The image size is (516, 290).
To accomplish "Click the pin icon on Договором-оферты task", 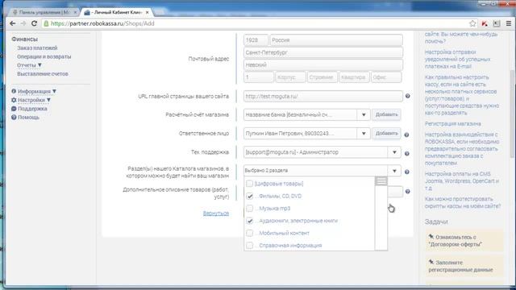I will [431, 237].
